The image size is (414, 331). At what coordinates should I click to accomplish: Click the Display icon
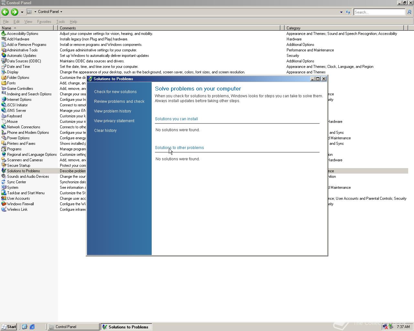pos(4,72)
